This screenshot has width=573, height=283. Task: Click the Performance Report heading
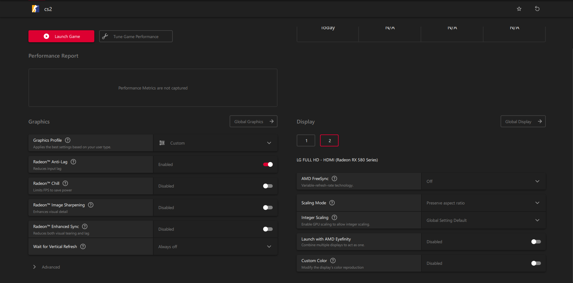click(x=53, y=56)
